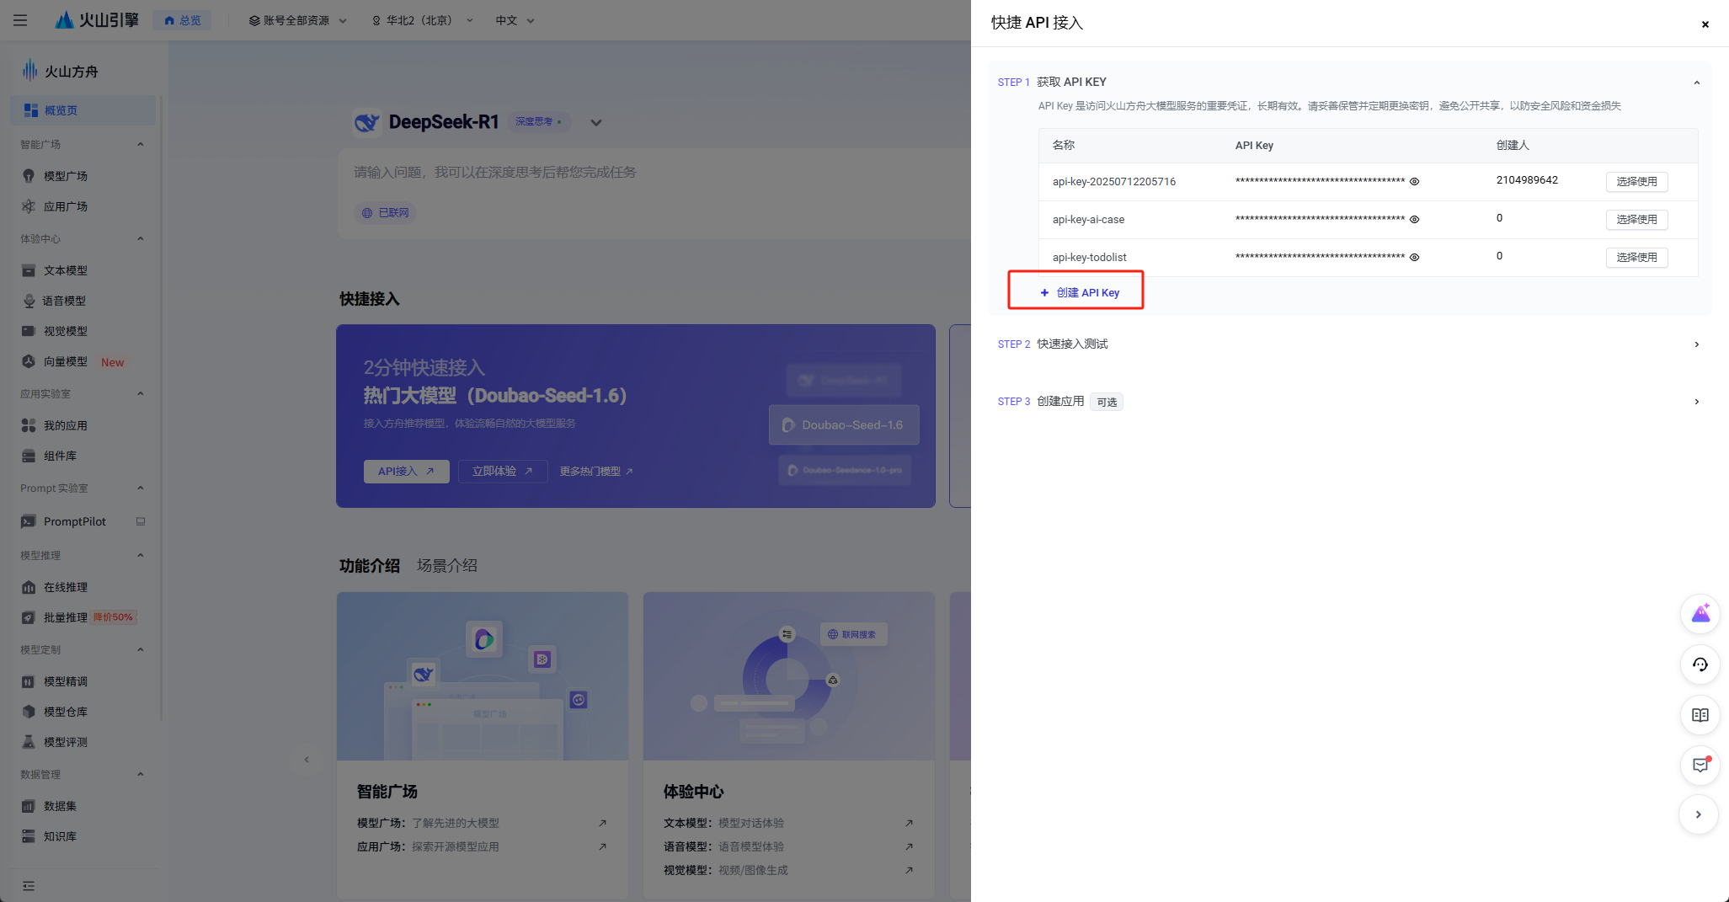
Task: Switch to 功能介绍 tab
Action: click(370, 566)
